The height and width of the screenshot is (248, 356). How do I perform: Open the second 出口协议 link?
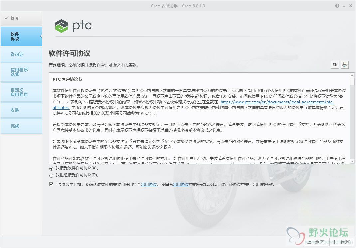click(x=181, y=185)
